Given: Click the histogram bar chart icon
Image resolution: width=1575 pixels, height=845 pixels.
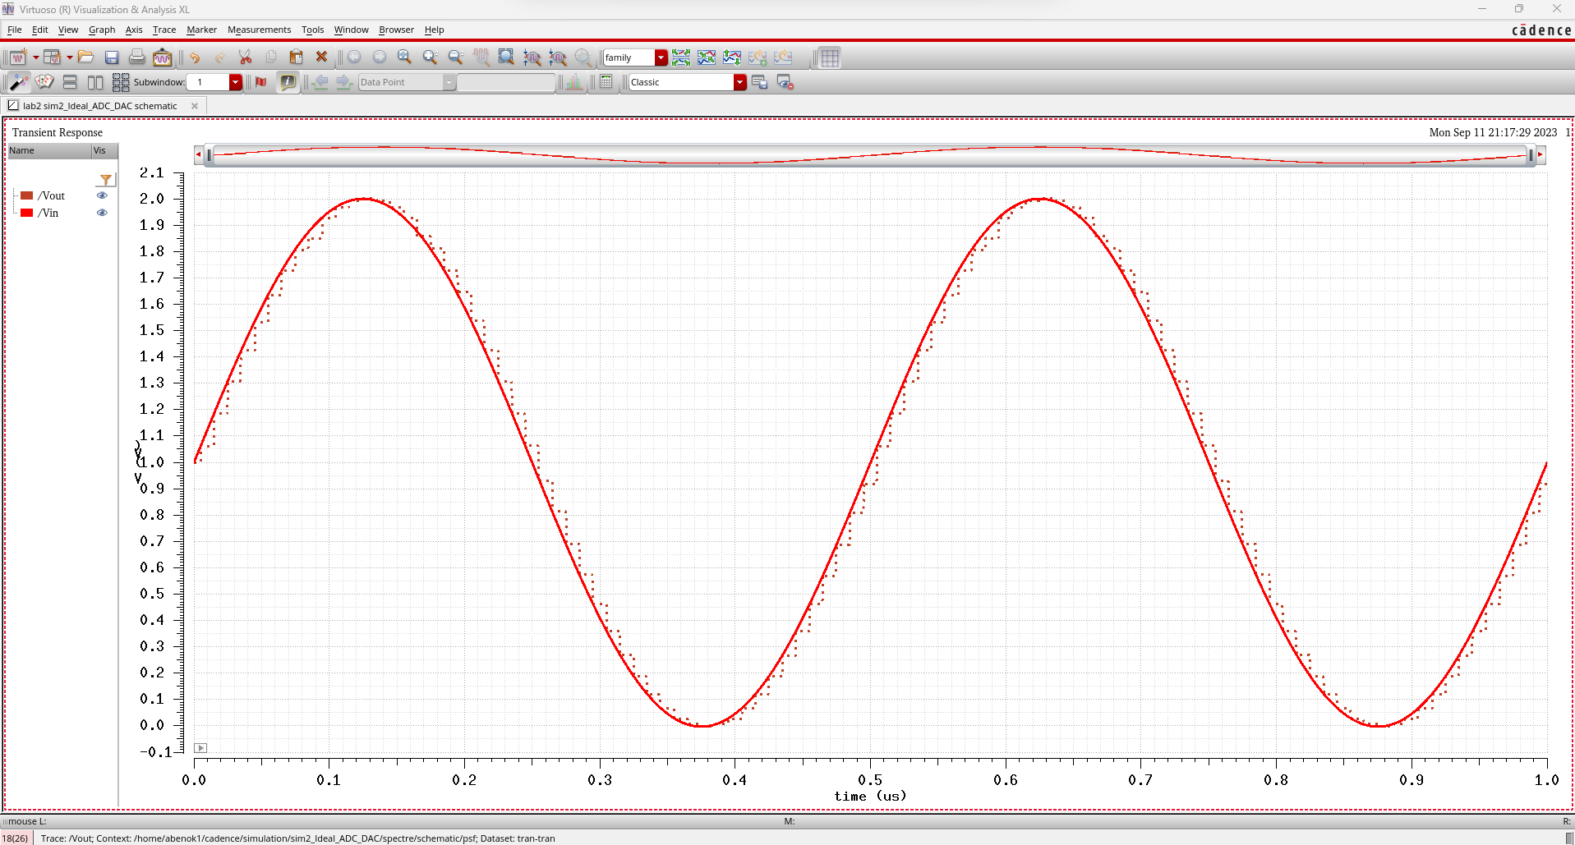Looking at the screenshot, I should coord(574,82).
